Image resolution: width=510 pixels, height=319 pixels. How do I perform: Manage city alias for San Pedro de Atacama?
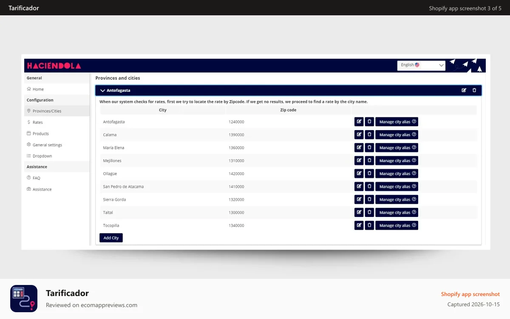click(x=397, y=187)
